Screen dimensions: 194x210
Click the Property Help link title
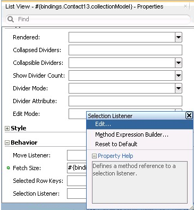pos(115,156)
